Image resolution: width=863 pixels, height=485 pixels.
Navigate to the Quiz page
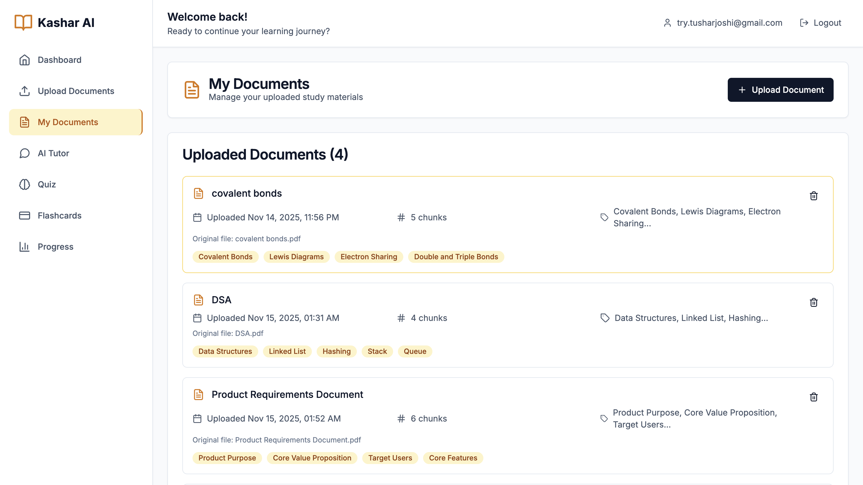coord(76,184)
